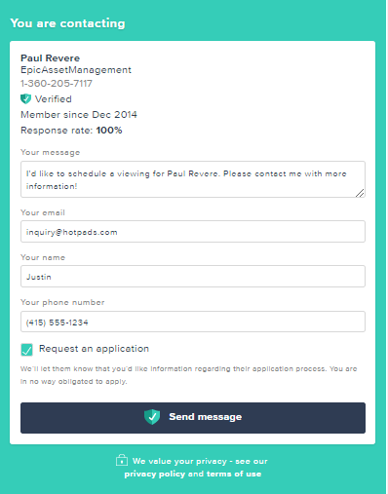Screen dimensions: 388x494
Task: Focus the Your message text area
Action: (x=193, y=179)
